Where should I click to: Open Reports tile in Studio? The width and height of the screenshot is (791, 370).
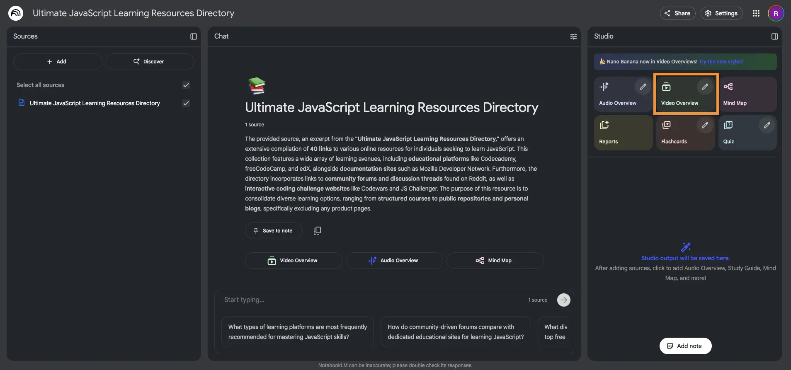click(x=623, y=133)
